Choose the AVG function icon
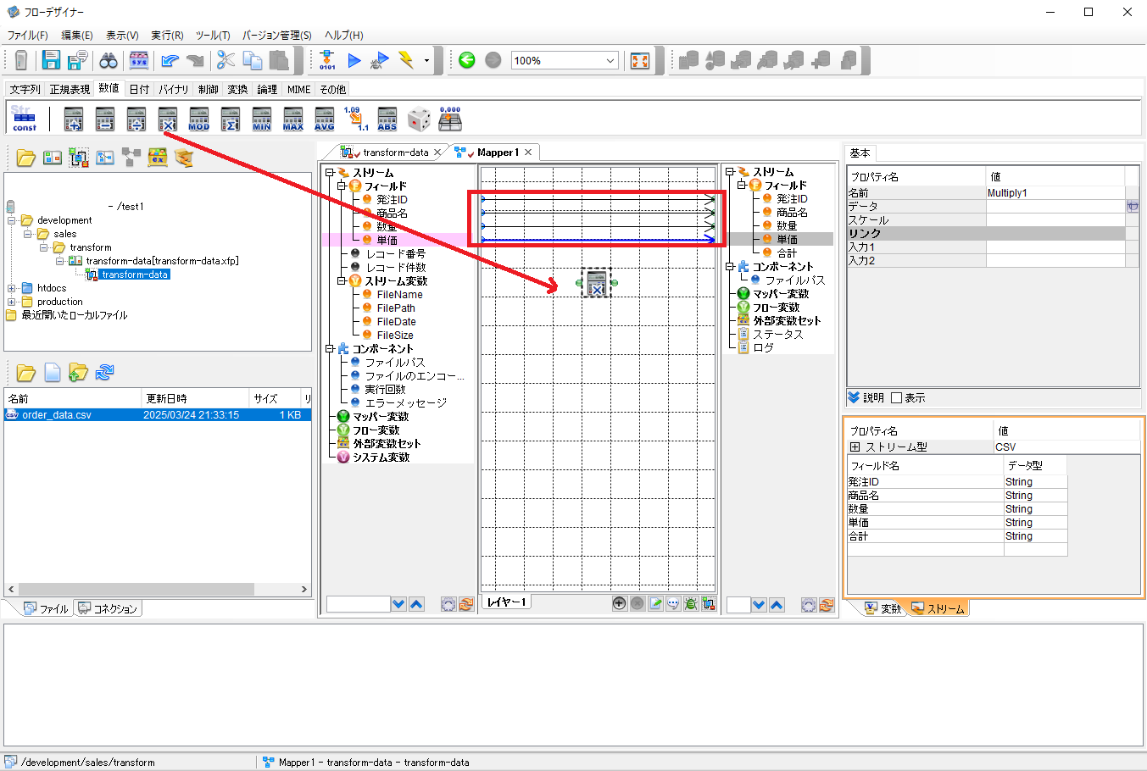Image resolution: width=1147 pixels, height=771 pixels. 325,119
